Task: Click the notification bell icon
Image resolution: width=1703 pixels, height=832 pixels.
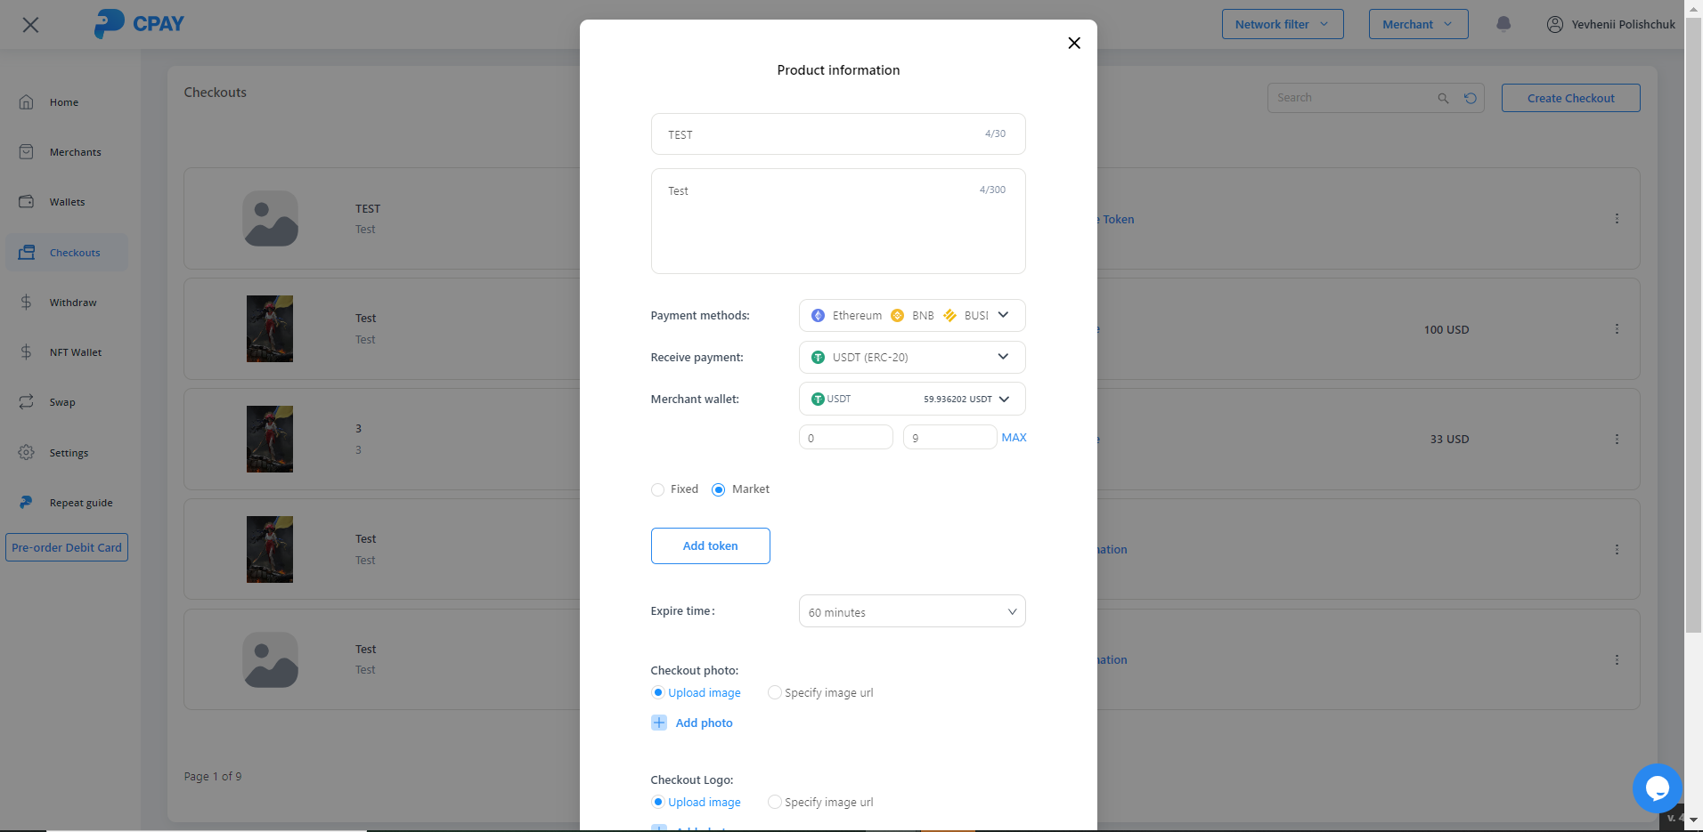Action: [x=1503, y=24]
